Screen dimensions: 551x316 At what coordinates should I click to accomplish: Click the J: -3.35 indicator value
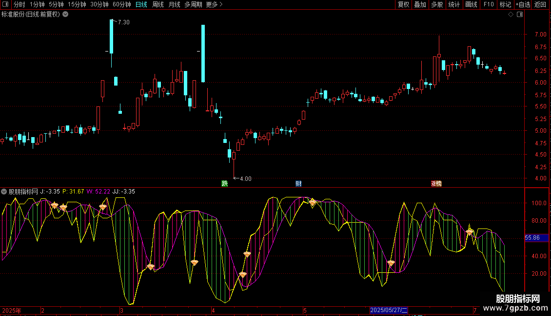[x=50, y=192]
